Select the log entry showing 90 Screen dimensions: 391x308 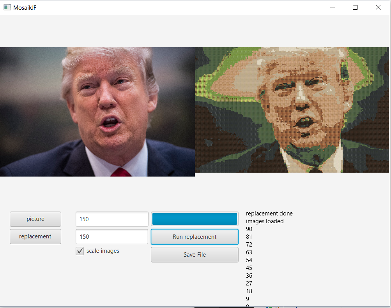[x=249, y=229]
